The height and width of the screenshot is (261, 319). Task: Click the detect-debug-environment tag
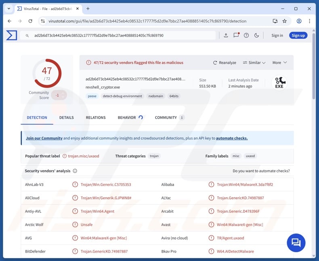click(x=122, y=96)
